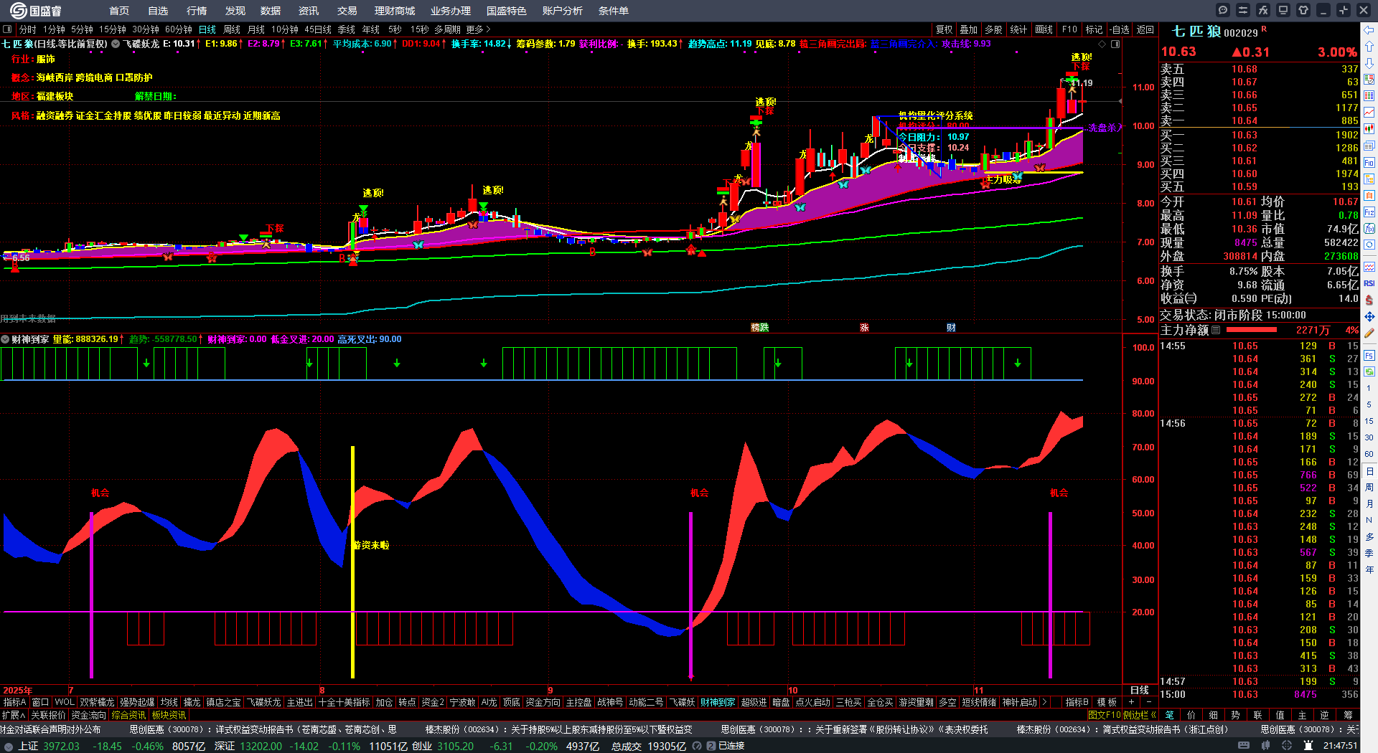1378x753 pixels.
Task: Open the 理财商城 menu
Action: click(395, 11)
